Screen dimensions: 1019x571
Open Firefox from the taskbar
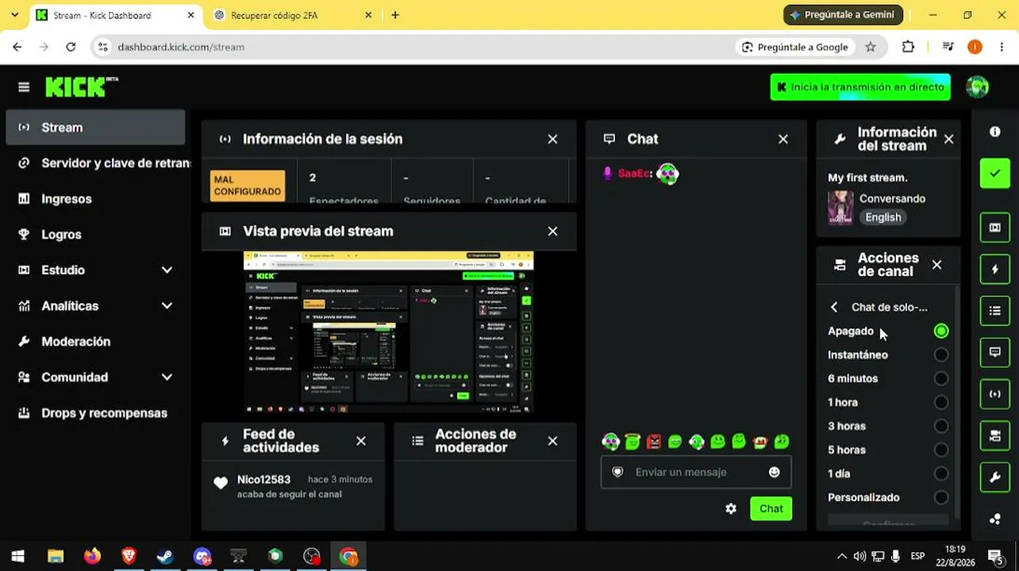[x=92, y=557]
